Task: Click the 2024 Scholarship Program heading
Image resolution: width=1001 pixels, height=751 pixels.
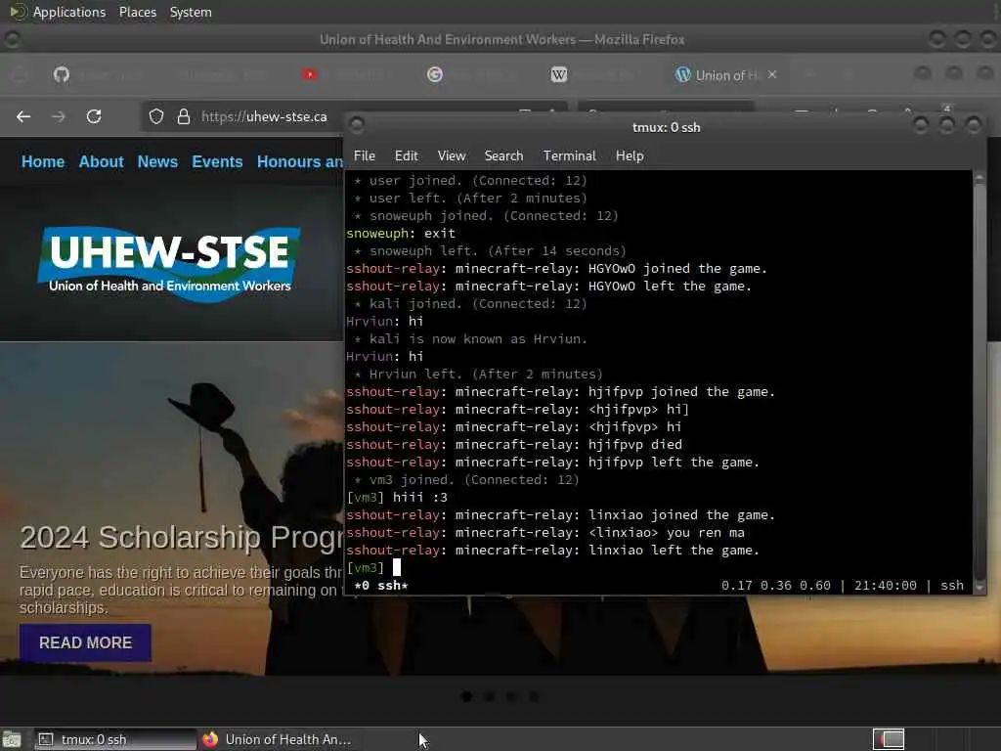Action: tap(181, 538)
